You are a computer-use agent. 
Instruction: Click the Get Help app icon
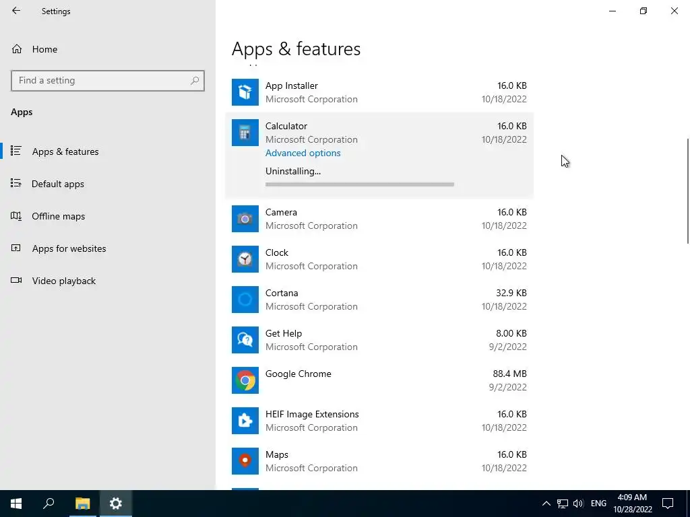(245, 340)
